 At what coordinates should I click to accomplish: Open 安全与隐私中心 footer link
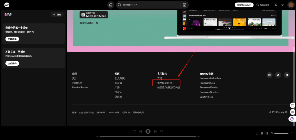click(x=86, y=113)
